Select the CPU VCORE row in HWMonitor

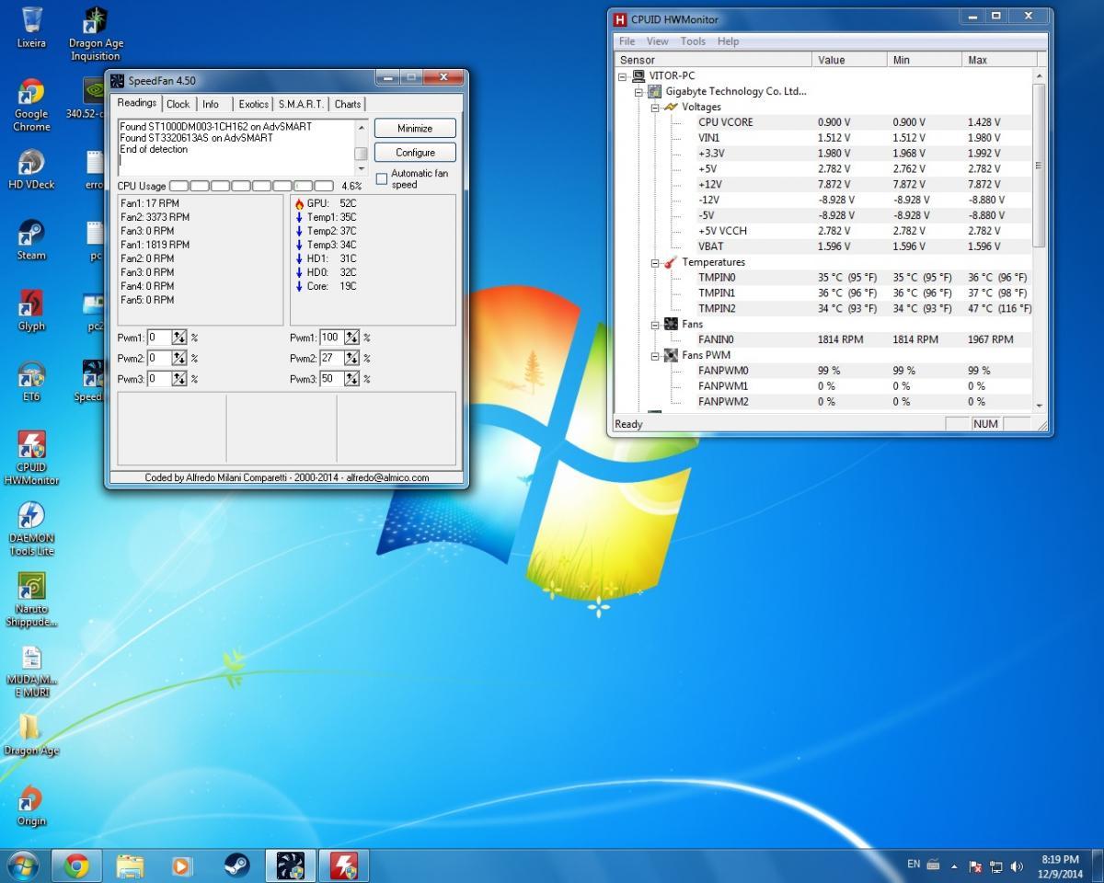pyautogui.click(x=824, y=122)
